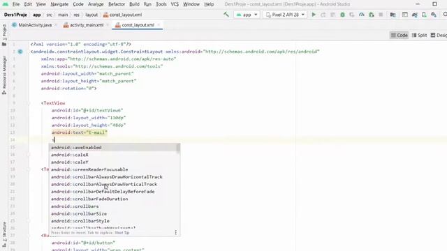Click the gutter icon on line 2
The image size is (447, 251).
coord(20,52)
